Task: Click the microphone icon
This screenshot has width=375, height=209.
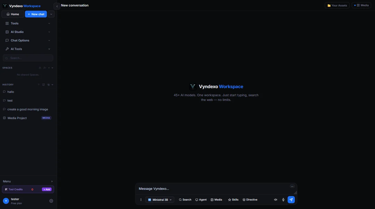Action: [283, 200]
